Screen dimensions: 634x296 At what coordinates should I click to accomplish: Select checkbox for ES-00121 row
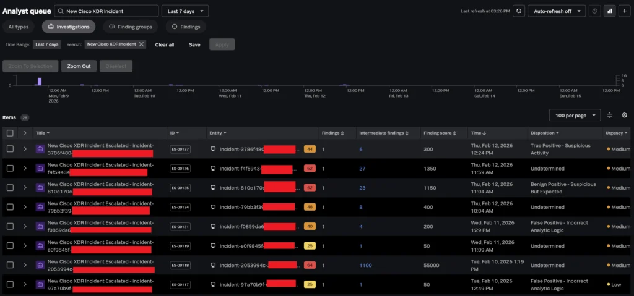coord(10,227)
